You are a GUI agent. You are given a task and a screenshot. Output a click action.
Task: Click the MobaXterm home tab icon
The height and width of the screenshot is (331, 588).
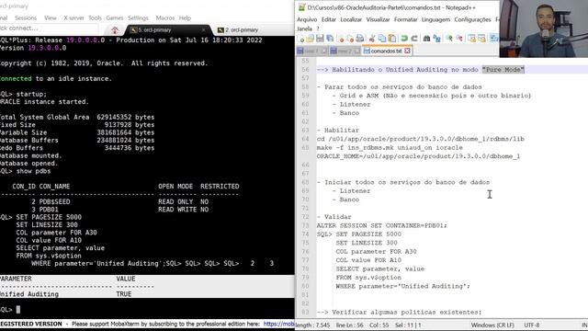(115, 30)
